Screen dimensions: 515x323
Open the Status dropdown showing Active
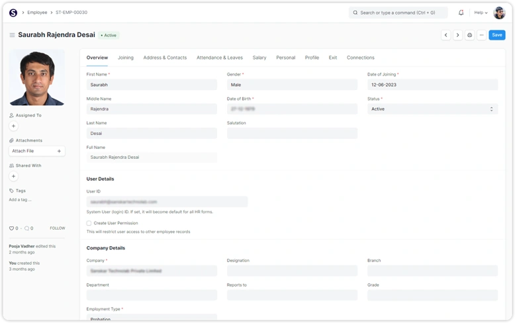pos(432,109)
